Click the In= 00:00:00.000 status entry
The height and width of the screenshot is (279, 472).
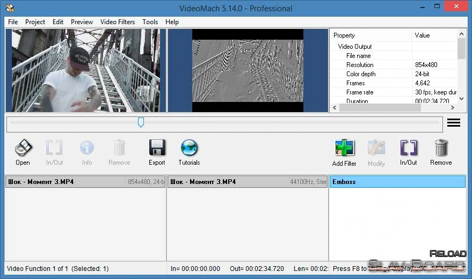pyautogui.click(x=195, y=269)
